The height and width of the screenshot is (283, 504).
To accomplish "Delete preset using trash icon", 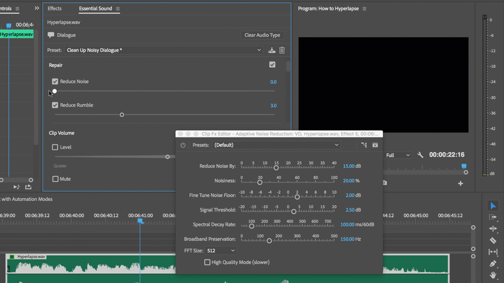I will 282,50.
